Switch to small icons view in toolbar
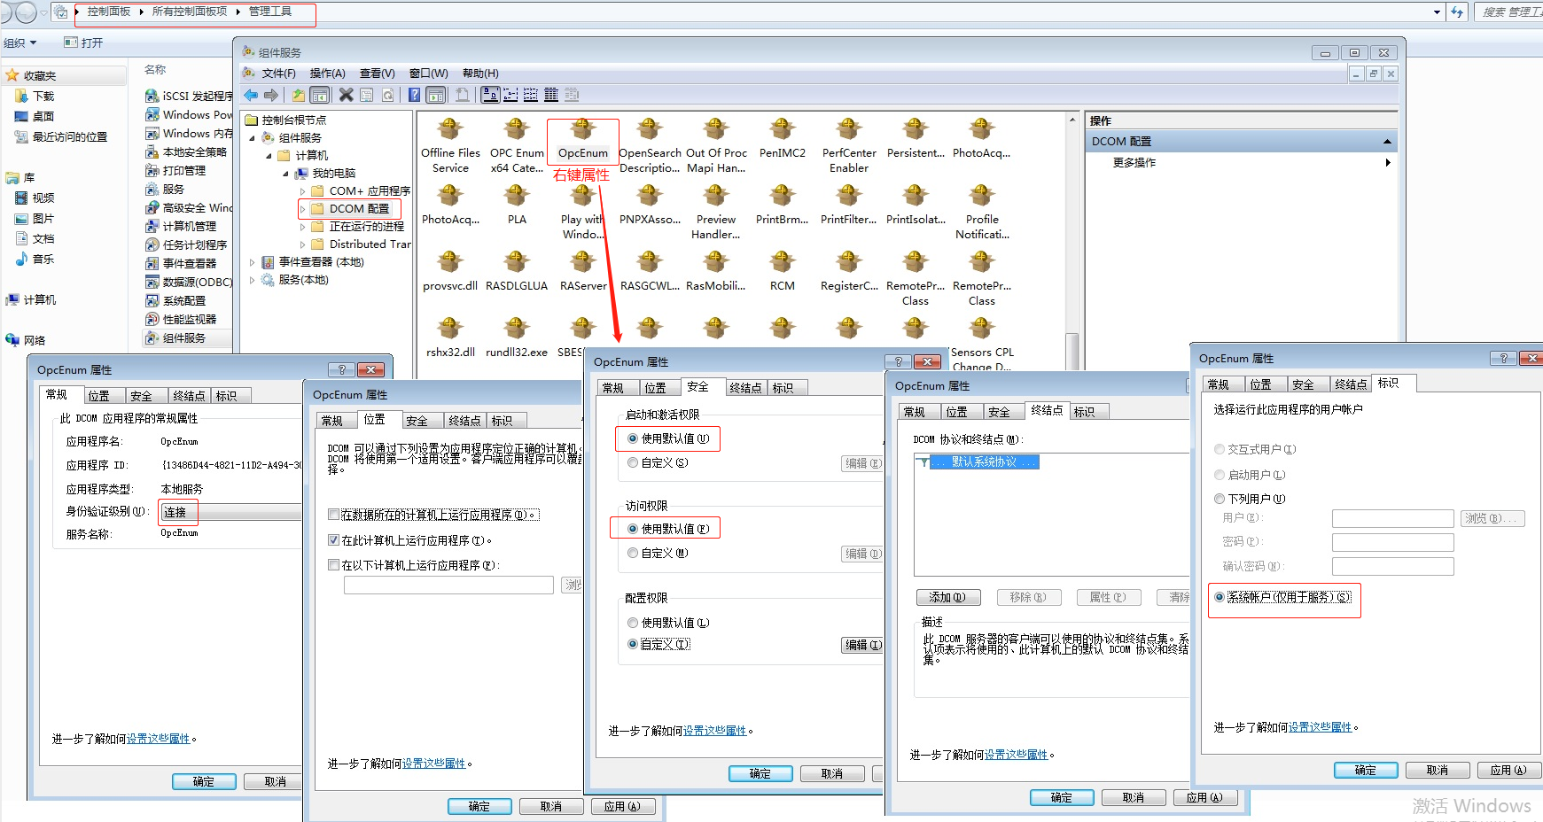 (x=510, y=95)
